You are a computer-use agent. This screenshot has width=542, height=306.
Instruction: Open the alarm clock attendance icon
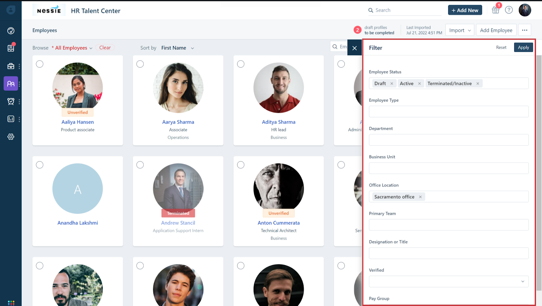pos(11,101)
